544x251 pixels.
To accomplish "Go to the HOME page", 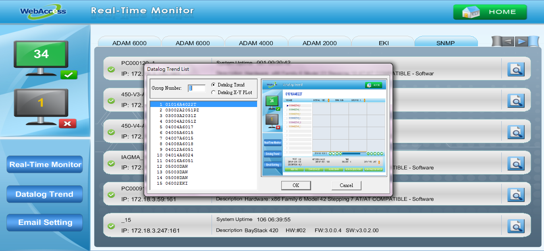I will (x=490, y=12).
